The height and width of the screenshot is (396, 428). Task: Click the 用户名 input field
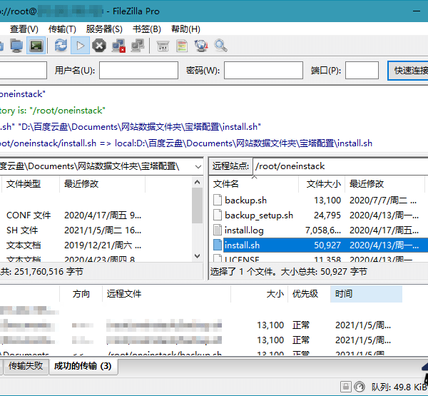click(138, 70)
